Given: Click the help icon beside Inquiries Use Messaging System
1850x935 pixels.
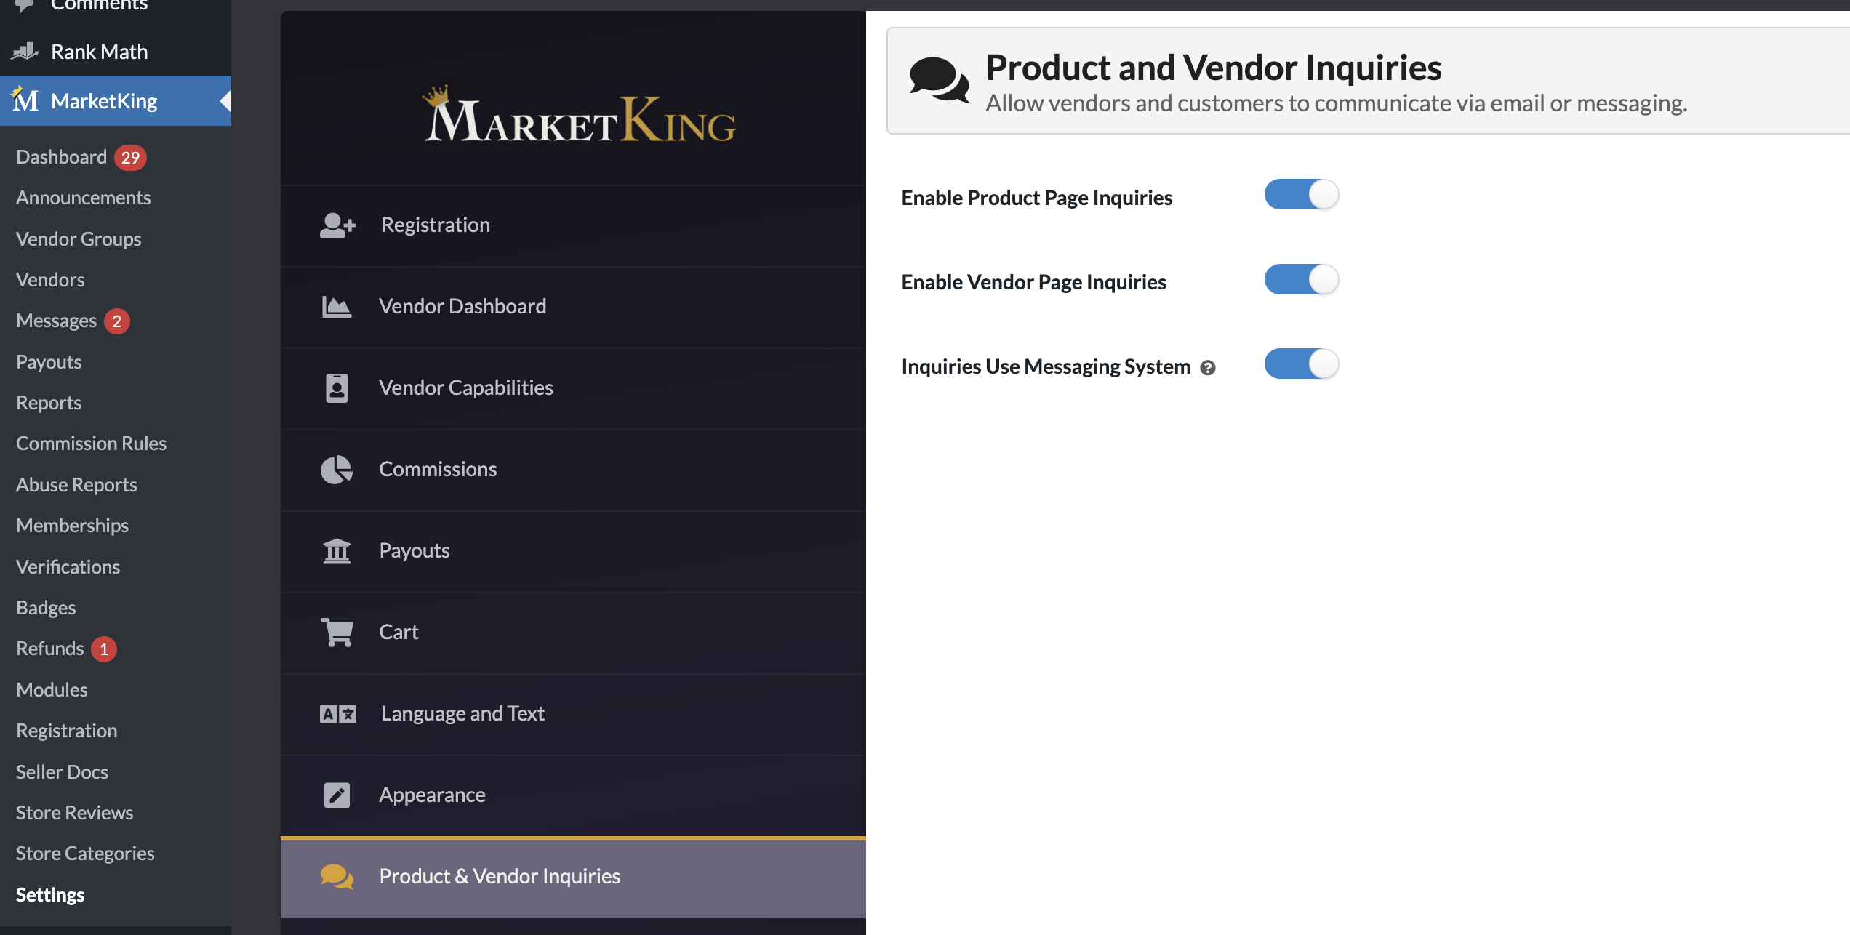Looking at the screenshot, I should pos(1208,368).
